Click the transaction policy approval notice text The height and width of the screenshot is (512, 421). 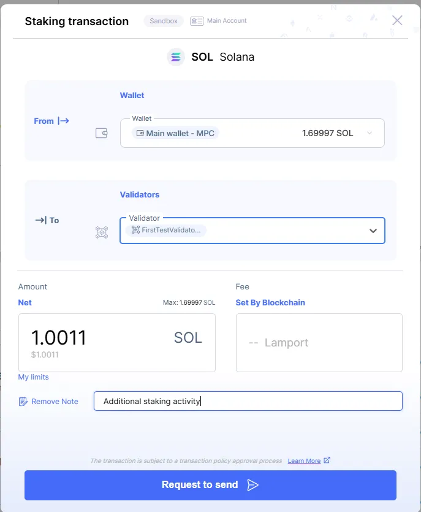pos(186,460)
